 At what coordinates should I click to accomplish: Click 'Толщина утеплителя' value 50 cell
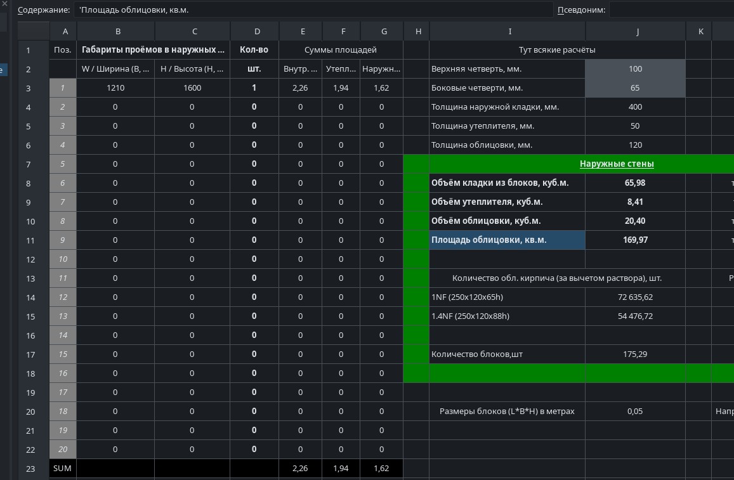point(635,126)
